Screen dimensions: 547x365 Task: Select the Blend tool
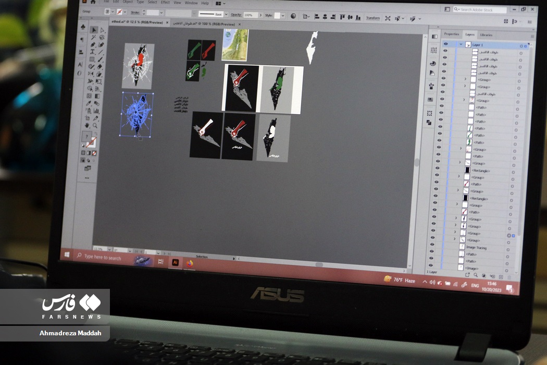(x=96, y=103)
